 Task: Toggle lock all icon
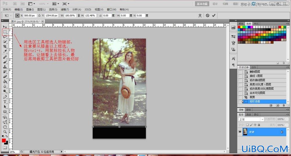click(x=259, y=125)
